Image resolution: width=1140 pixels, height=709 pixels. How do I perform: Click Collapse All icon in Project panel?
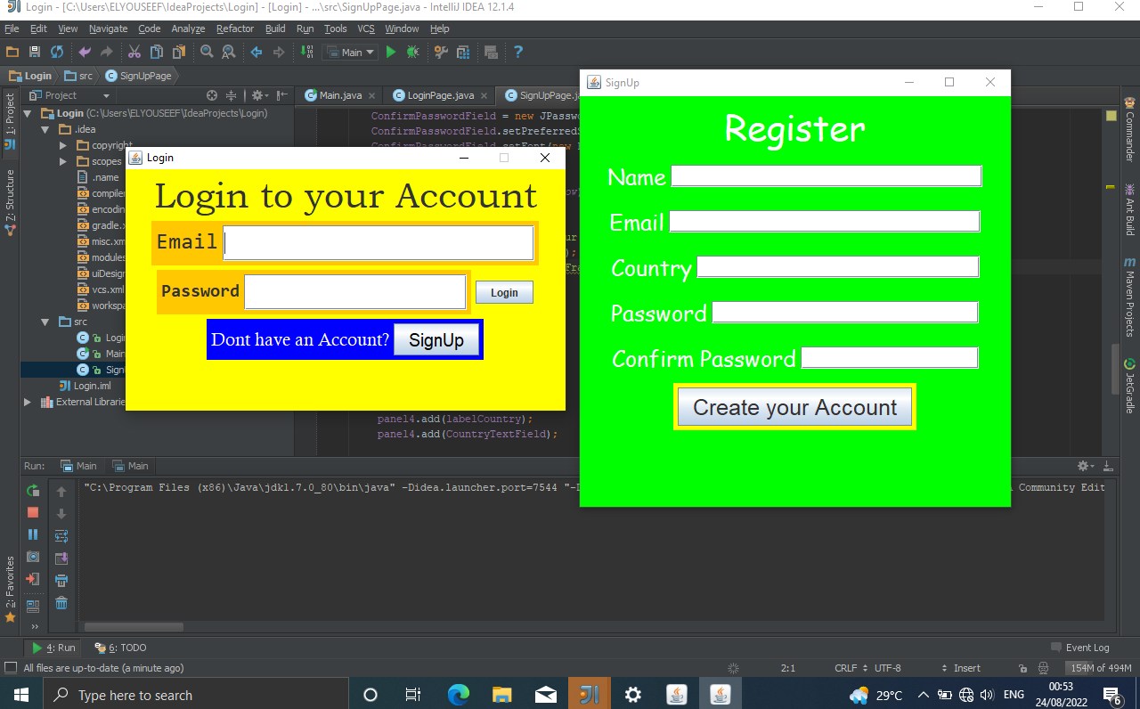coord(232,95)
